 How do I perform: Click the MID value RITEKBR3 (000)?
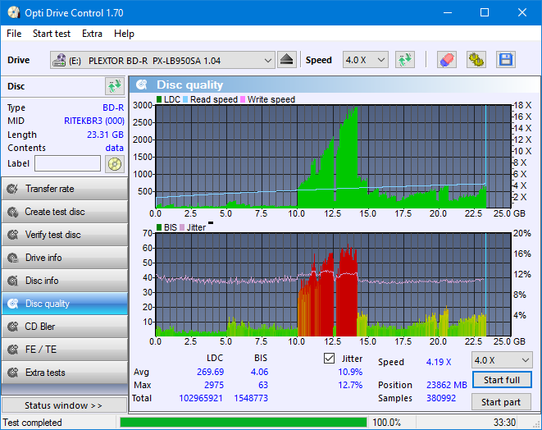[x=94, y=121]
